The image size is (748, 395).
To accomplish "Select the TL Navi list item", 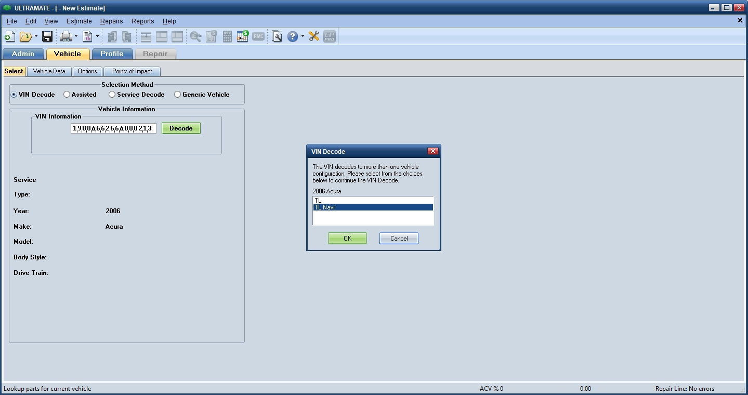I will point(373,207).
